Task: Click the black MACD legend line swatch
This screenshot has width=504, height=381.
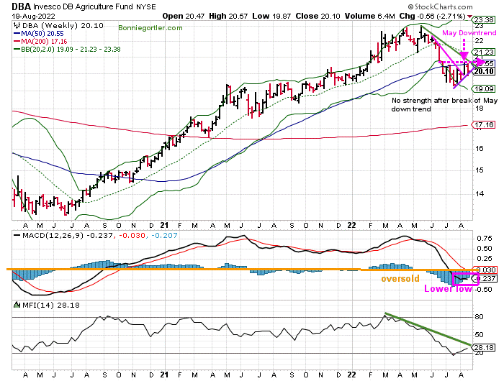Action: [x=17, y=235]
